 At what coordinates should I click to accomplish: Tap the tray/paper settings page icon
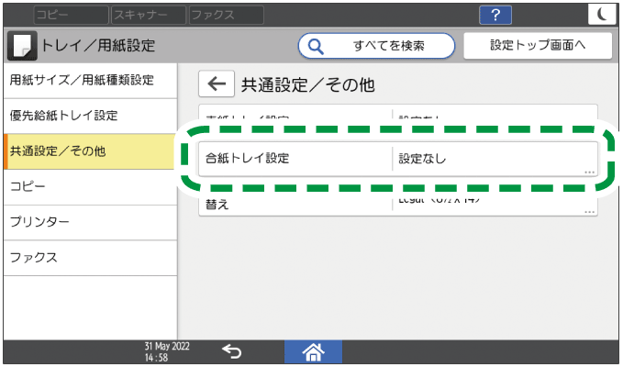pyautogui.click(x=22, y=46)
